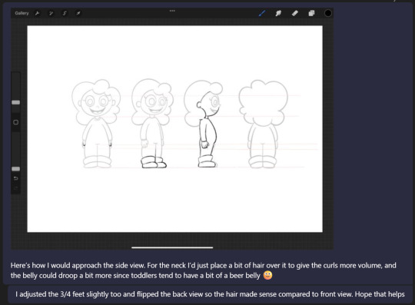
Task: Open the Layers panel
Action: tap(311, 13)
